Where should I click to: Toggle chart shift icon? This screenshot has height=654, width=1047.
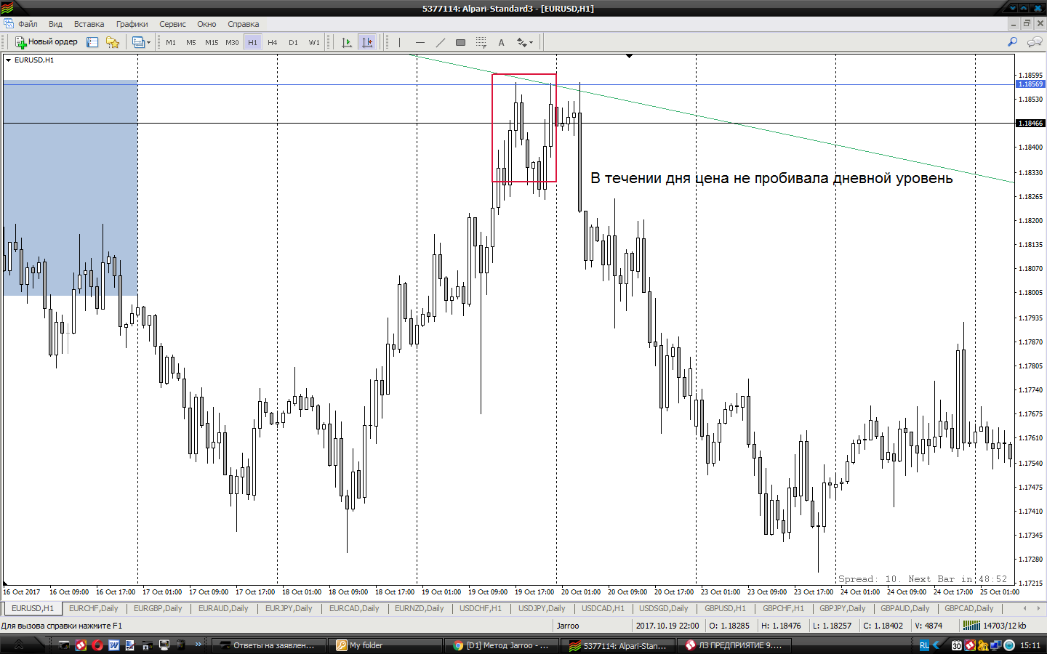[367, 42]
